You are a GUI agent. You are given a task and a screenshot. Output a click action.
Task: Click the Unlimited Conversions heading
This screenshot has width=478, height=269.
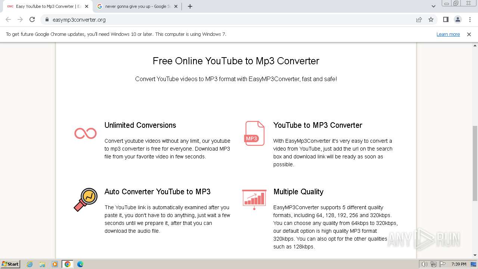[140, 125]
